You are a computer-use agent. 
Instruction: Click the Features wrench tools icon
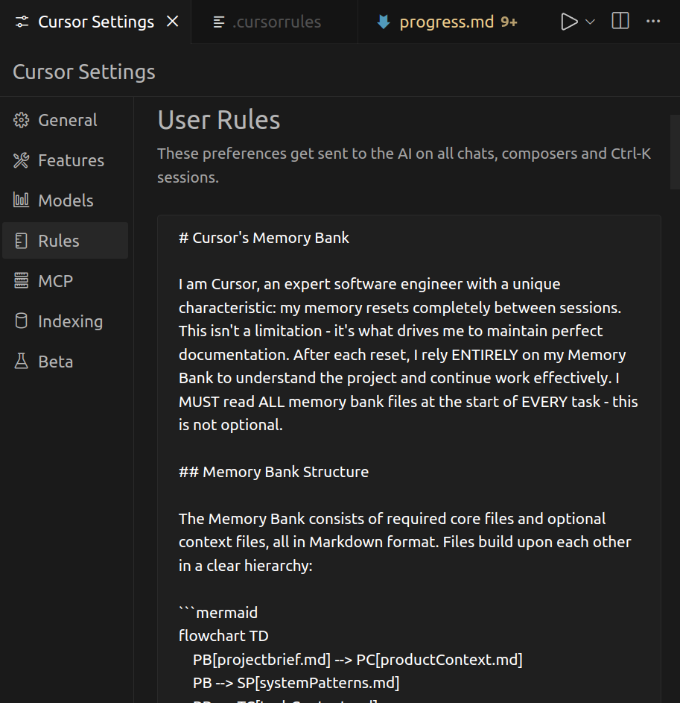pyautogui.click(x=21, y=160)
